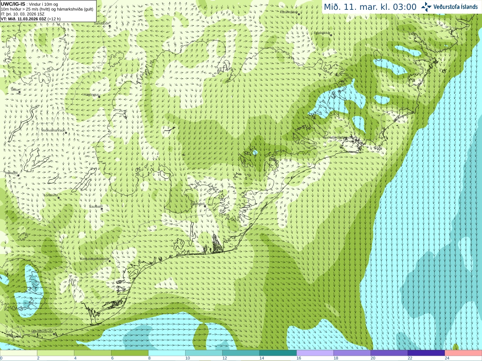Viewport: 482px width, 361px height.
Task: Click the Eyjabakkar station label
Action: click(322, 33)
